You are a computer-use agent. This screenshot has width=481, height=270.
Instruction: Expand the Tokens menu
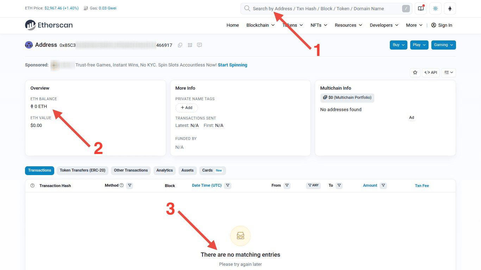pos(292,25)
